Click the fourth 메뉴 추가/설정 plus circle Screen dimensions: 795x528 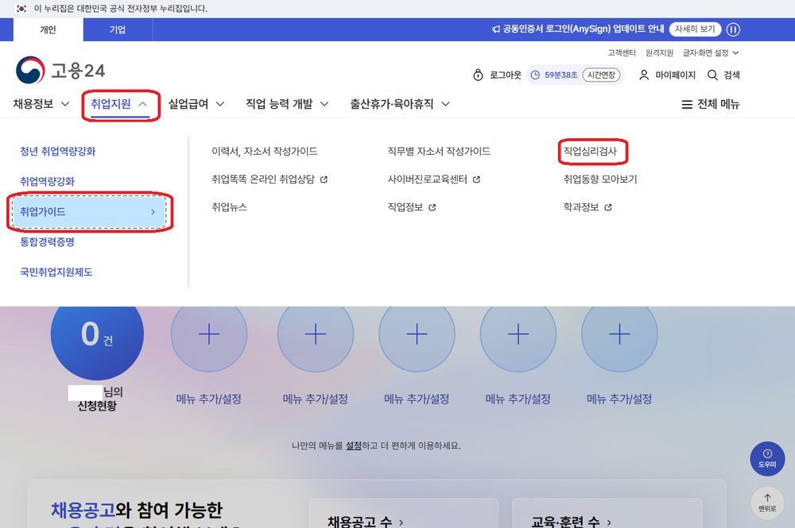coord(518,334)
